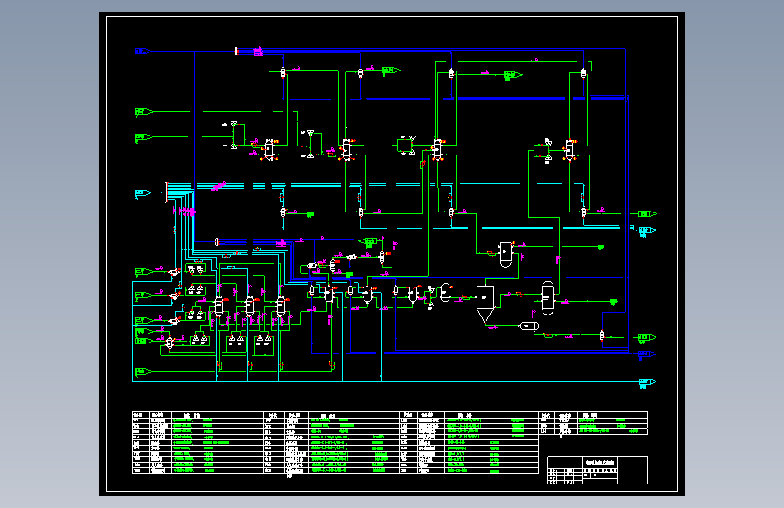Select the blue arrow flag starting the top blue header line
The image size is (784, 508).
[143, 51]
